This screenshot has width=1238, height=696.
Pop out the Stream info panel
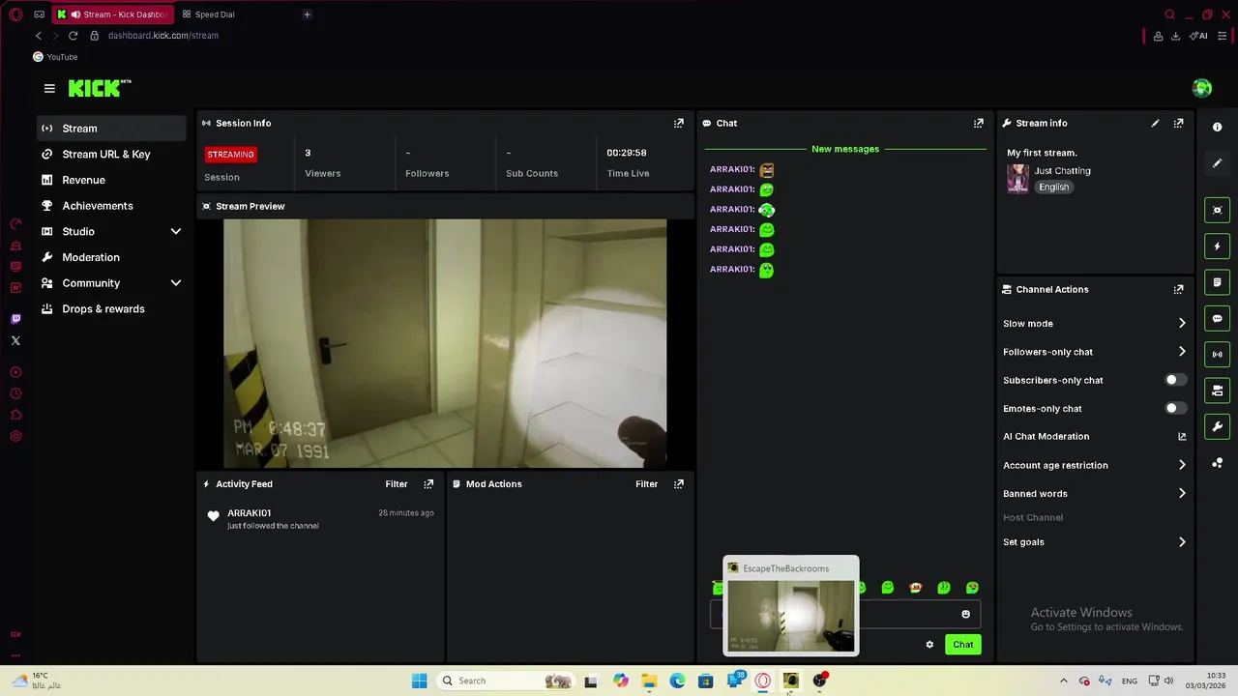[1178, 123]
